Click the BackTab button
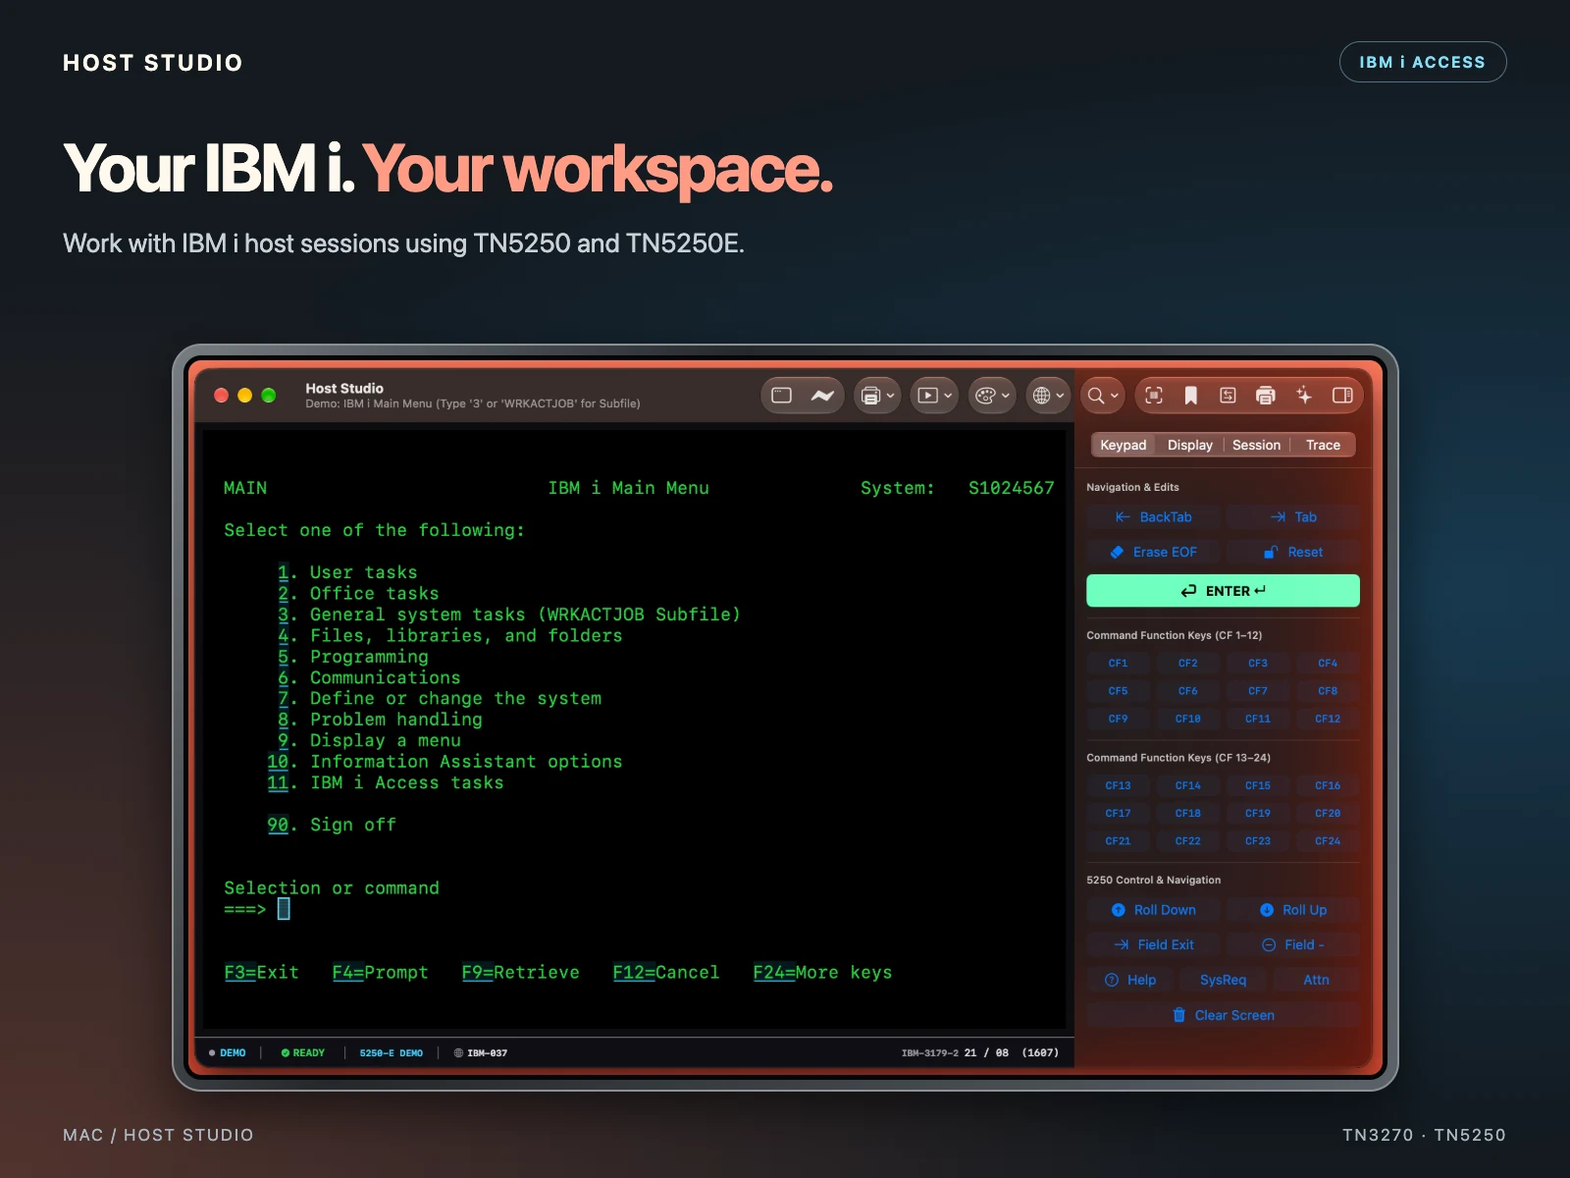The height and width of the screenshot is (1178, 1570). click(x=1154, y=517)
